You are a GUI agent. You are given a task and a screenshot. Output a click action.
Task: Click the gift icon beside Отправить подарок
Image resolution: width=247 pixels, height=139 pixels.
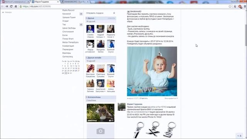(114, 13)
